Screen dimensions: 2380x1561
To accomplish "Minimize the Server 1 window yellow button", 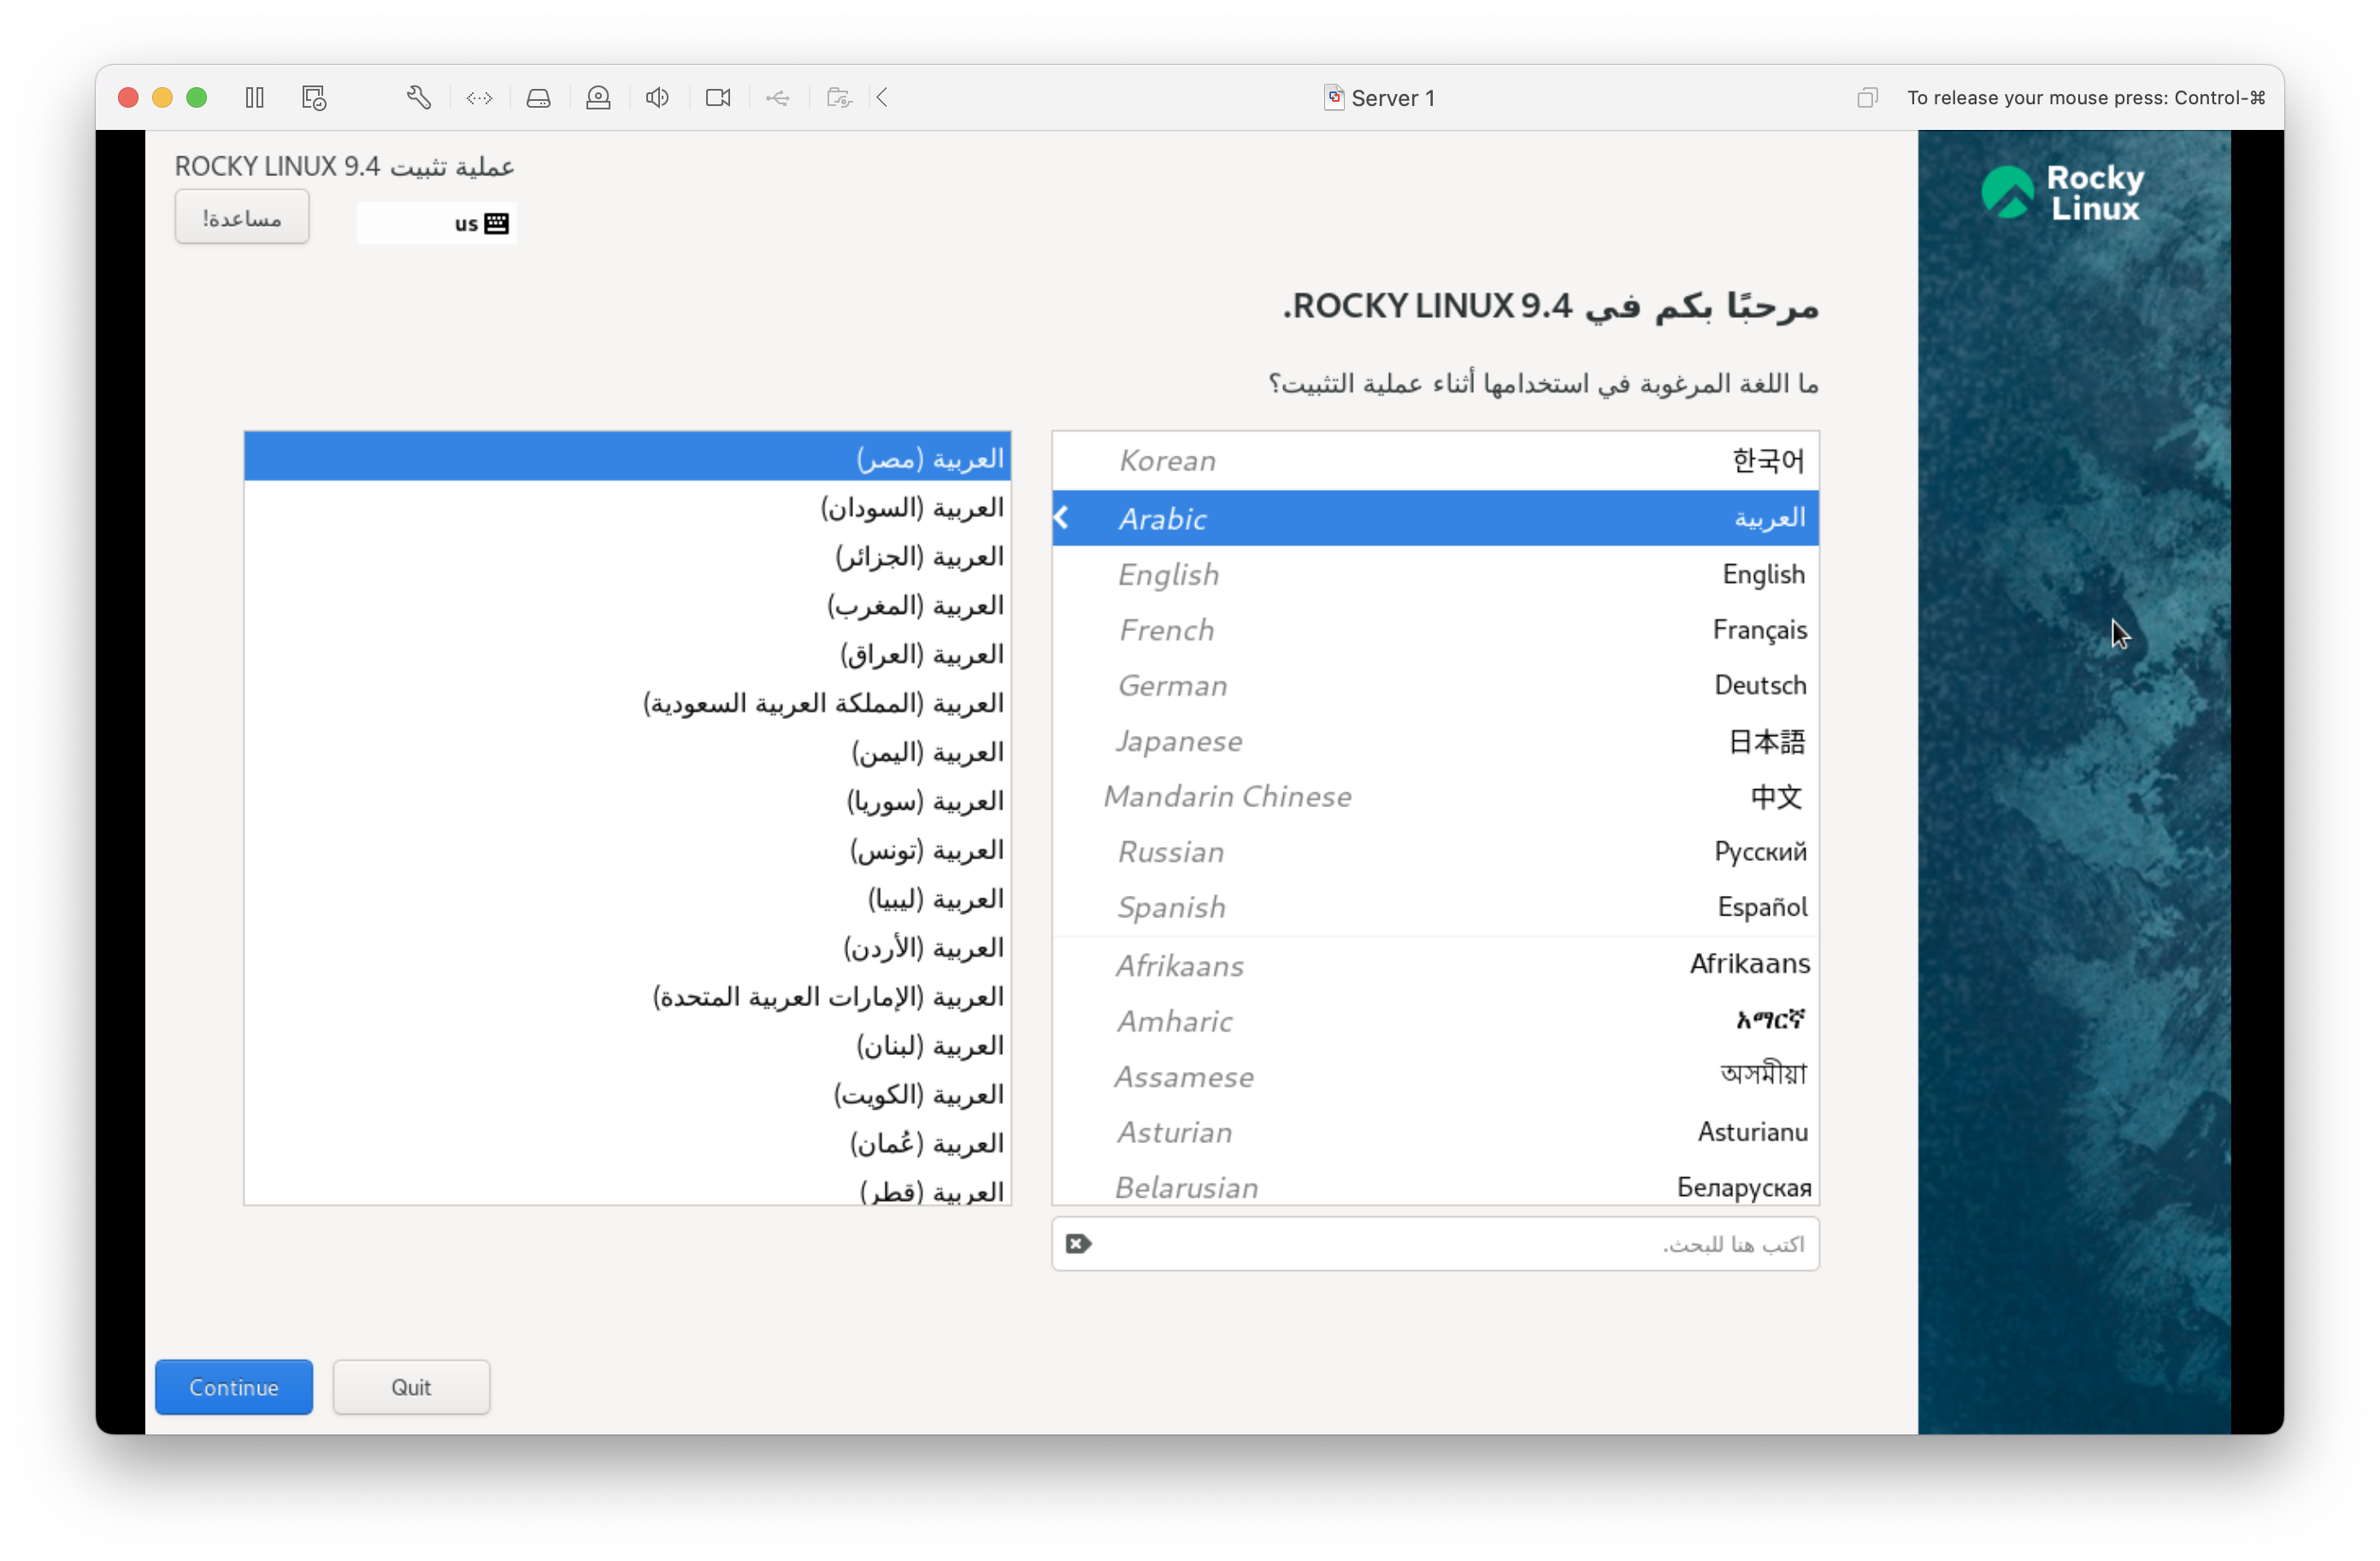I will (162, 97).
